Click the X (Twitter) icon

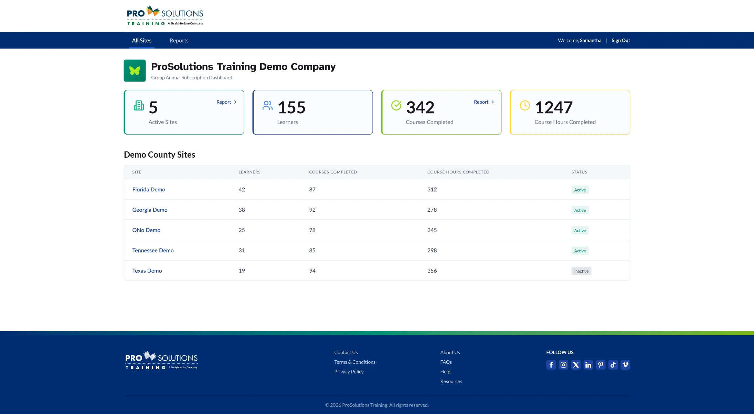pos(576,365)
